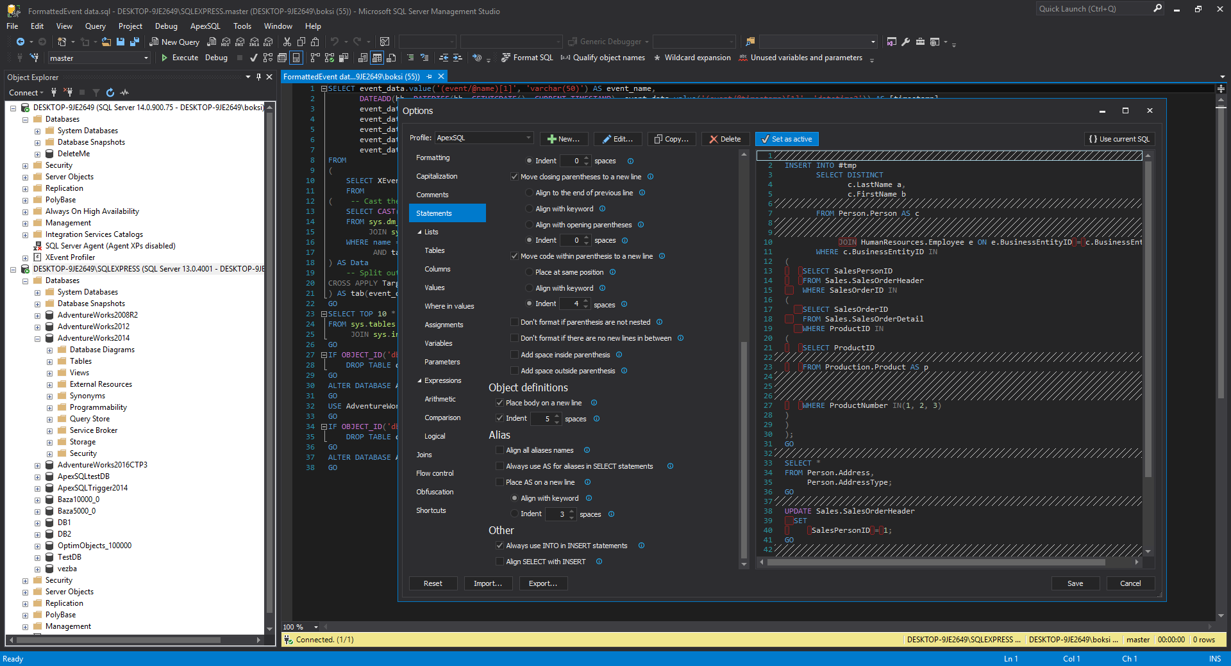The height and width of the screenshot is (666, 1231).
Task: Uncheck Move closing parentheses to a new line
Action: (x=514, y=177)
